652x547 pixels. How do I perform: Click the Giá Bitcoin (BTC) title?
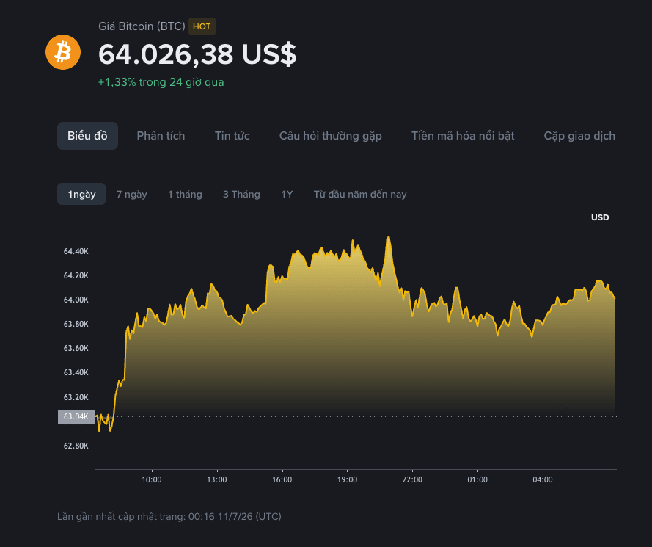pos(142,26)
